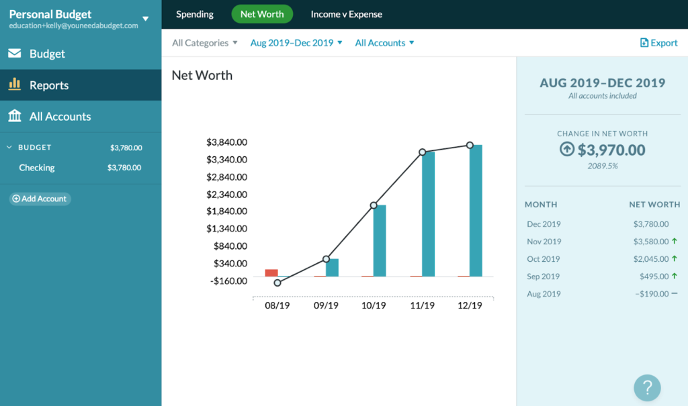
Task: Collapse the BUDGET accounts section chevron
Action: 9,148
